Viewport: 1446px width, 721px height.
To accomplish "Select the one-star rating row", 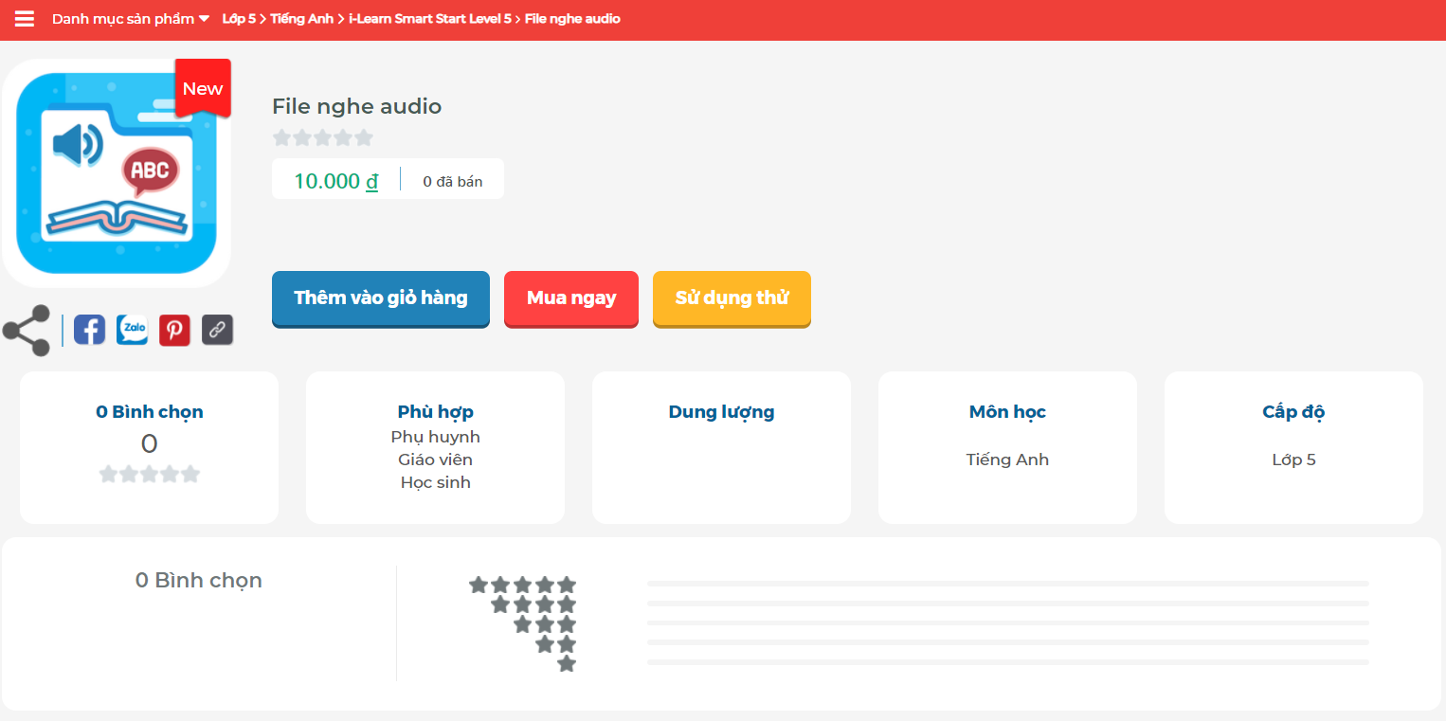I will click(567, 663).
